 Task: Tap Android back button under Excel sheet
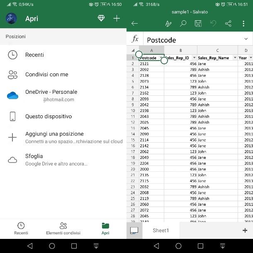click(x=156, y=246)
